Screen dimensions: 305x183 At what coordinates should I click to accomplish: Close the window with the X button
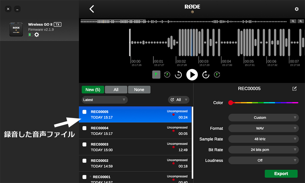pyautogui.click(x=8, y=9)
